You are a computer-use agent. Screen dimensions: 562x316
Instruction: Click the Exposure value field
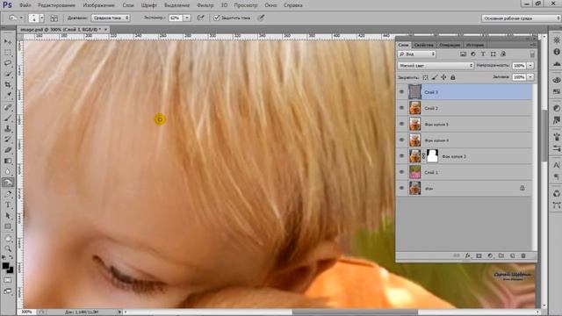click(176, 18)
